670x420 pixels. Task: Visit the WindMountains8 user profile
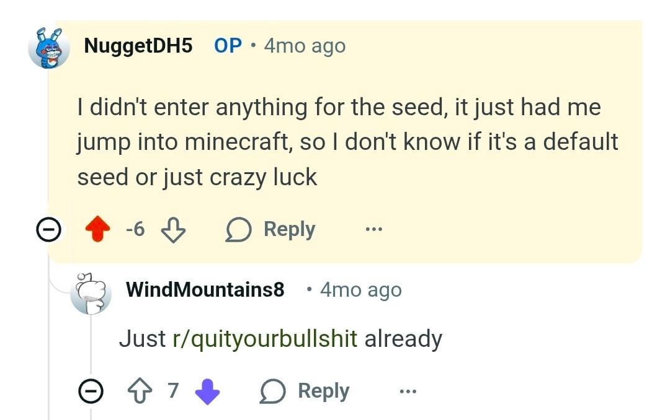[x=205, y=289]
